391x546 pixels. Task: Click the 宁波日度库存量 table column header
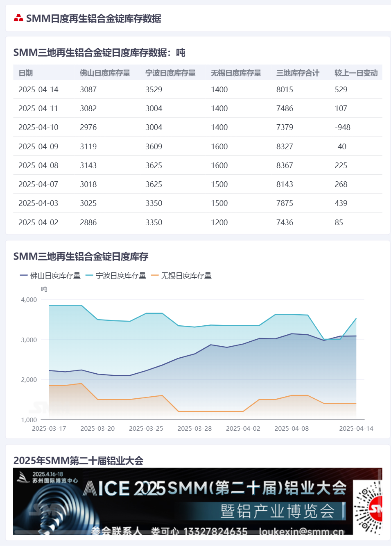(170, 73)
